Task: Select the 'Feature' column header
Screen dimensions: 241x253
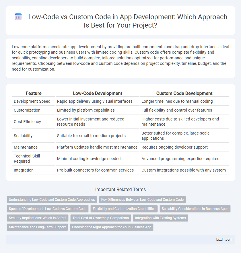Action: tap(34, 93)
